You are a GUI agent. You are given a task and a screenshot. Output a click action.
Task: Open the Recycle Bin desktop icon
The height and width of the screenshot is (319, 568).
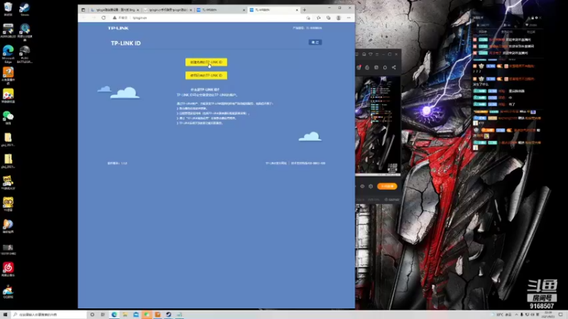(8, 9)
